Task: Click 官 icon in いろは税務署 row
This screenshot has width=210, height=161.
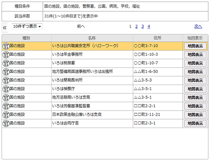Action: click(6, 63)
